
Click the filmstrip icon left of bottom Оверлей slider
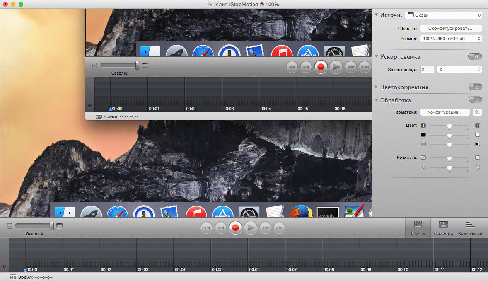pos(9,226)
